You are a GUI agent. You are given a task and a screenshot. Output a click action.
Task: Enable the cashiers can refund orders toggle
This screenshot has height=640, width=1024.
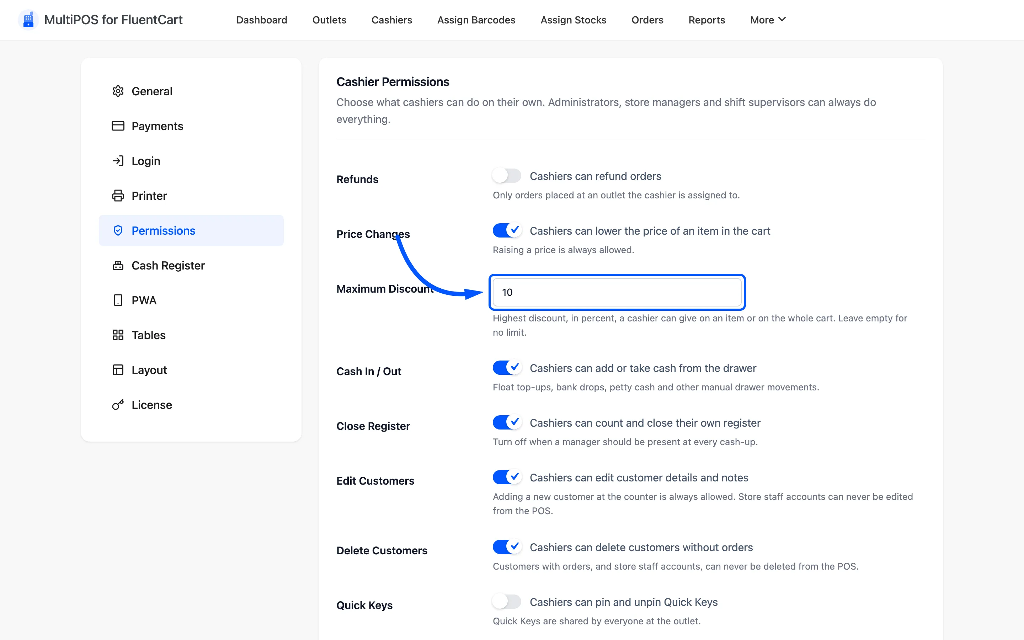507,176
